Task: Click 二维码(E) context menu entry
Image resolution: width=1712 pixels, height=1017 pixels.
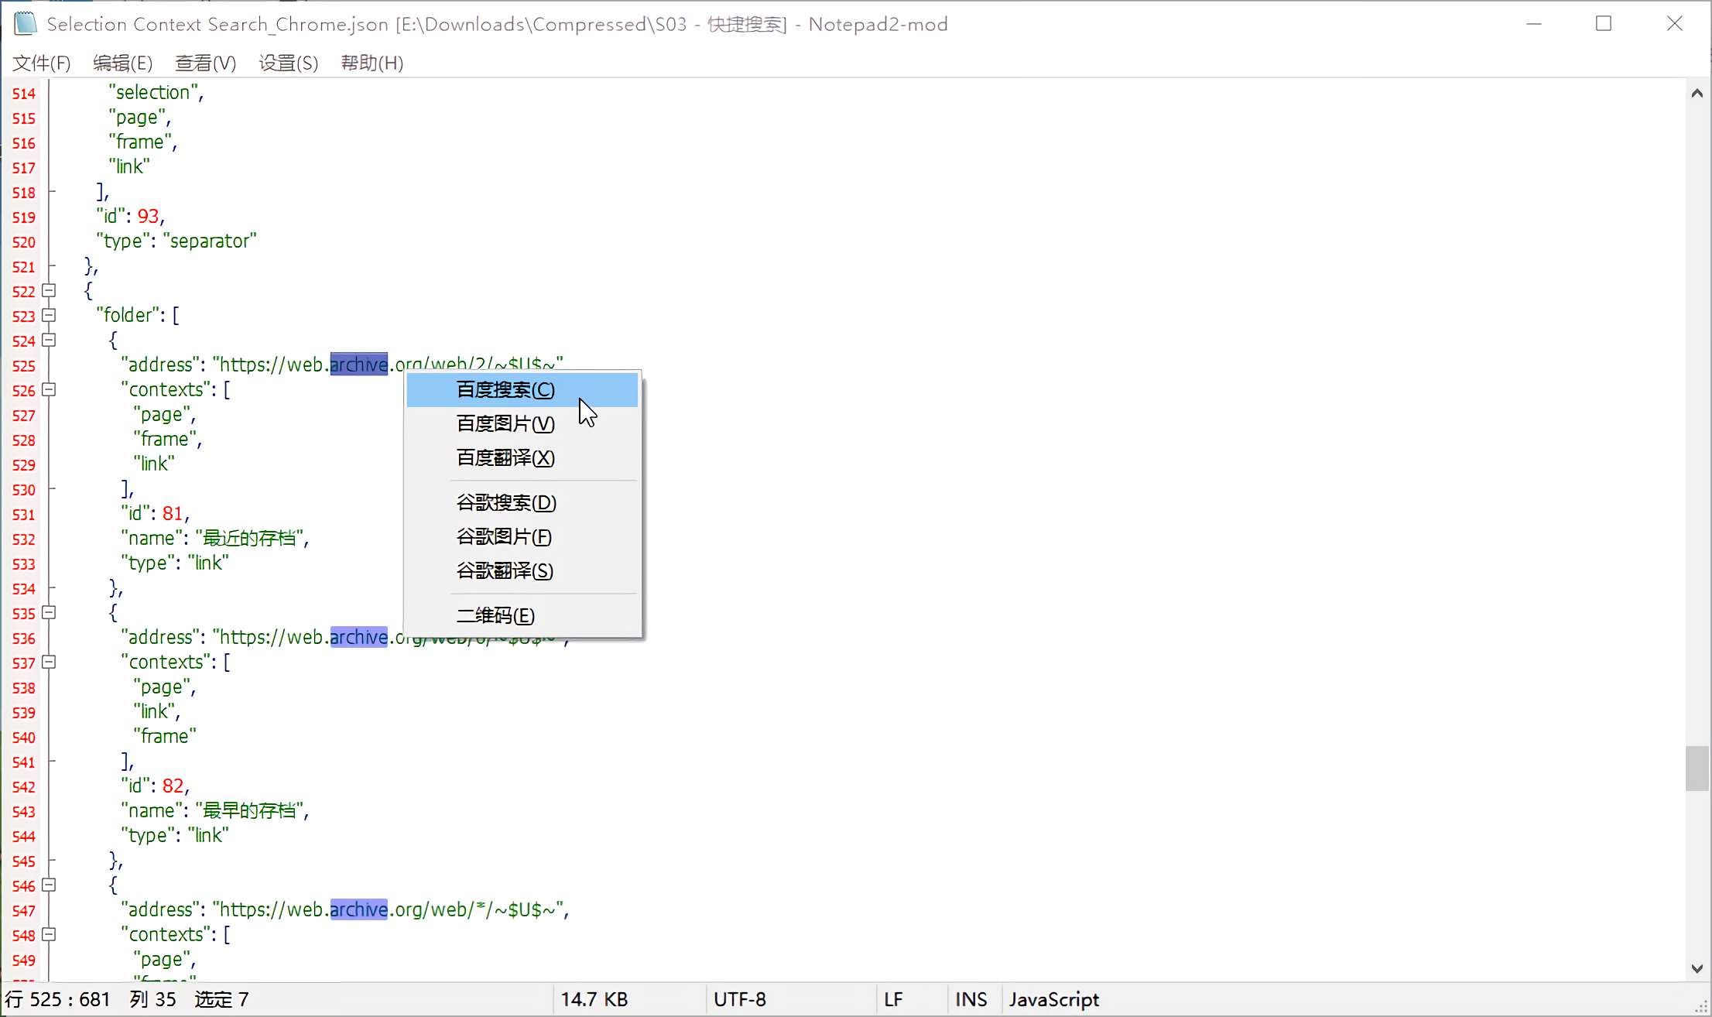Action: pos(495,615)
